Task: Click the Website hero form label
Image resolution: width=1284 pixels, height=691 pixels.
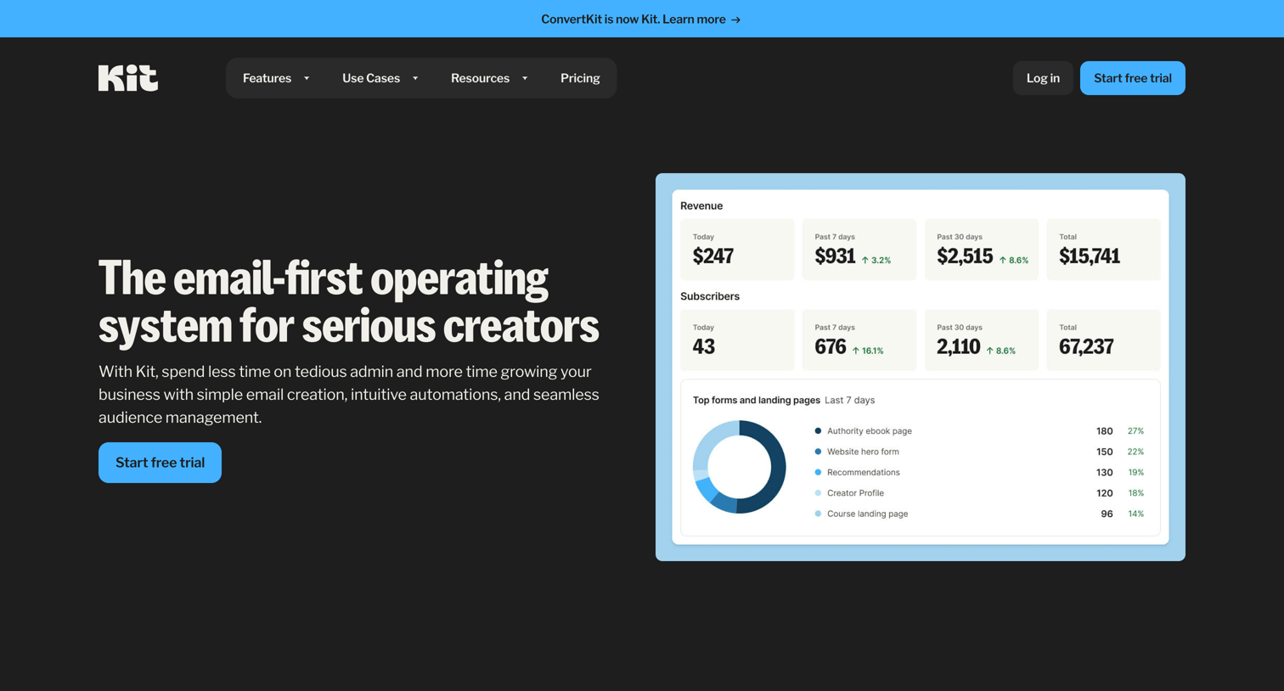Action: 863,452
